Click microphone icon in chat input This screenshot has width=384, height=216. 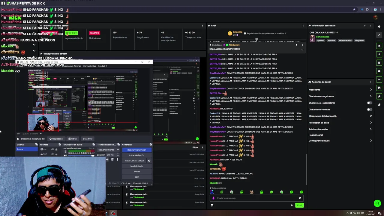[x=214, y=198]
